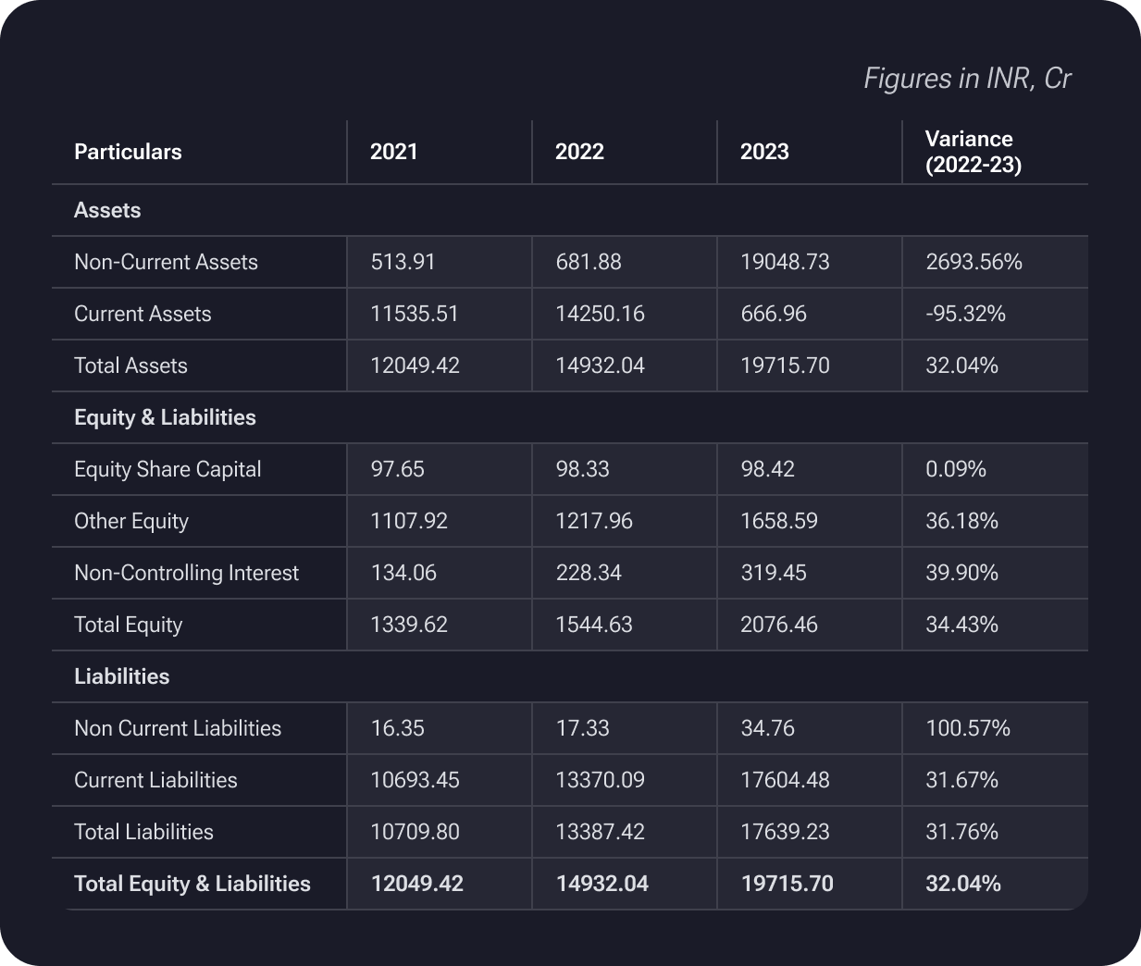Click the Assets section heading
Screen dimensions: 1141x966
(107, 210)
